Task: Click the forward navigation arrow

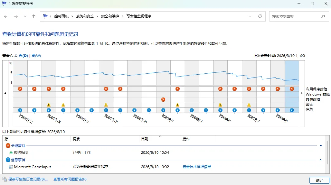Action: [16, 16]
